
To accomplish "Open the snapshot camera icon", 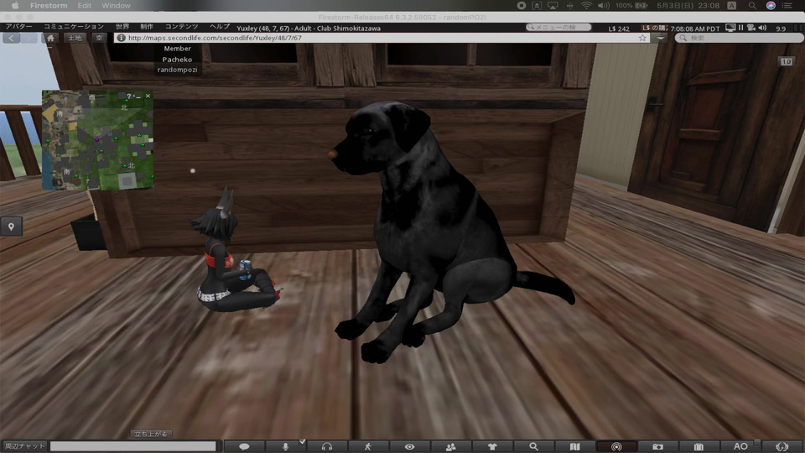I will 657,446.
